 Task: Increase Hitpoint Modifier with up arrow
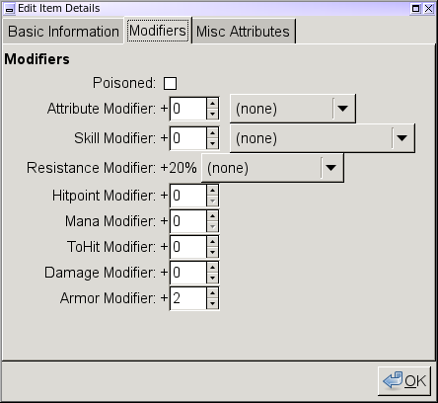pos(212,191)
